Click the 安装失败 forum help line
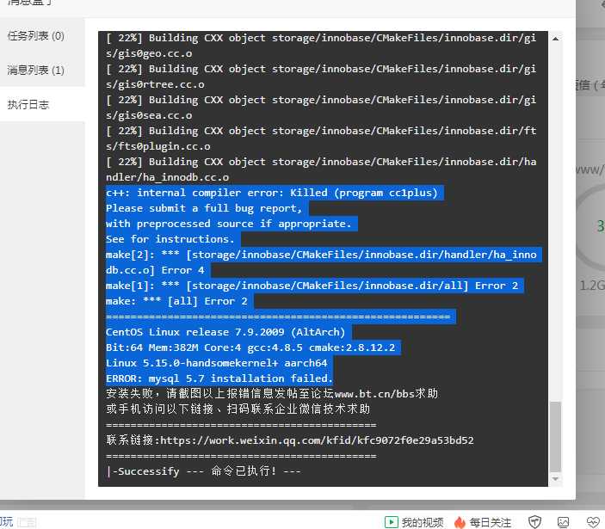 click(x=272, y=394)
